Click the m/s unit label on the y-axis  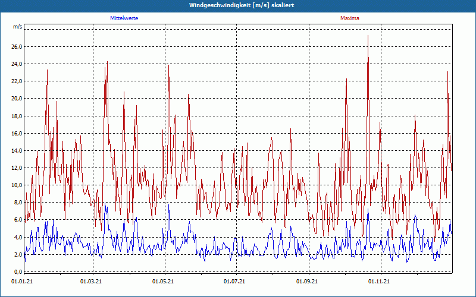coord(18,27)
